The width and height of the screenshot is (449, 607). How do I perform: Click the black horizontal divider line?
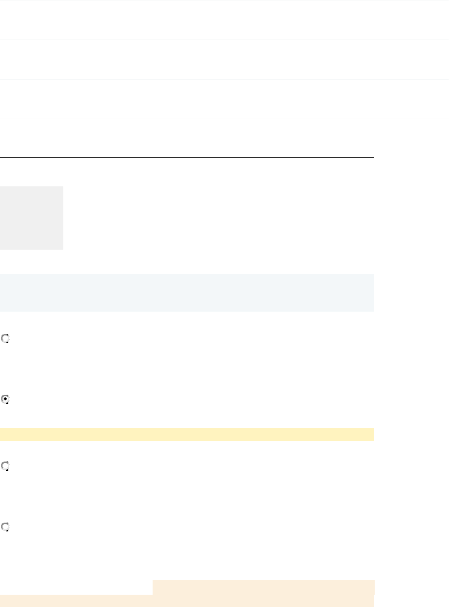(x=187, y=157)
